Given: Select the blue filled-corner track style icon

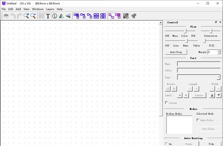Looking at the screenshot, I should (x=76, y=16).
